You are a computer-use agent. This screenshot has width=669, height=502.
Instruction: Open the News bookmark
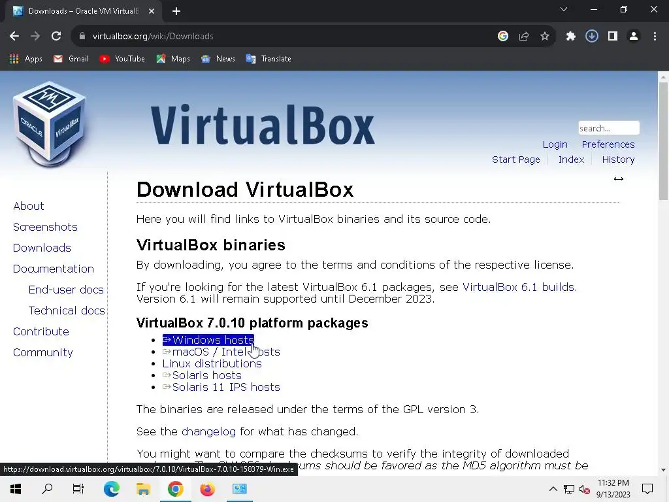tap(218, 59)
